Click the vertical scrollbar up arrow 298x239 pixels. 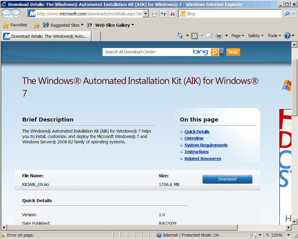[294, 45]
